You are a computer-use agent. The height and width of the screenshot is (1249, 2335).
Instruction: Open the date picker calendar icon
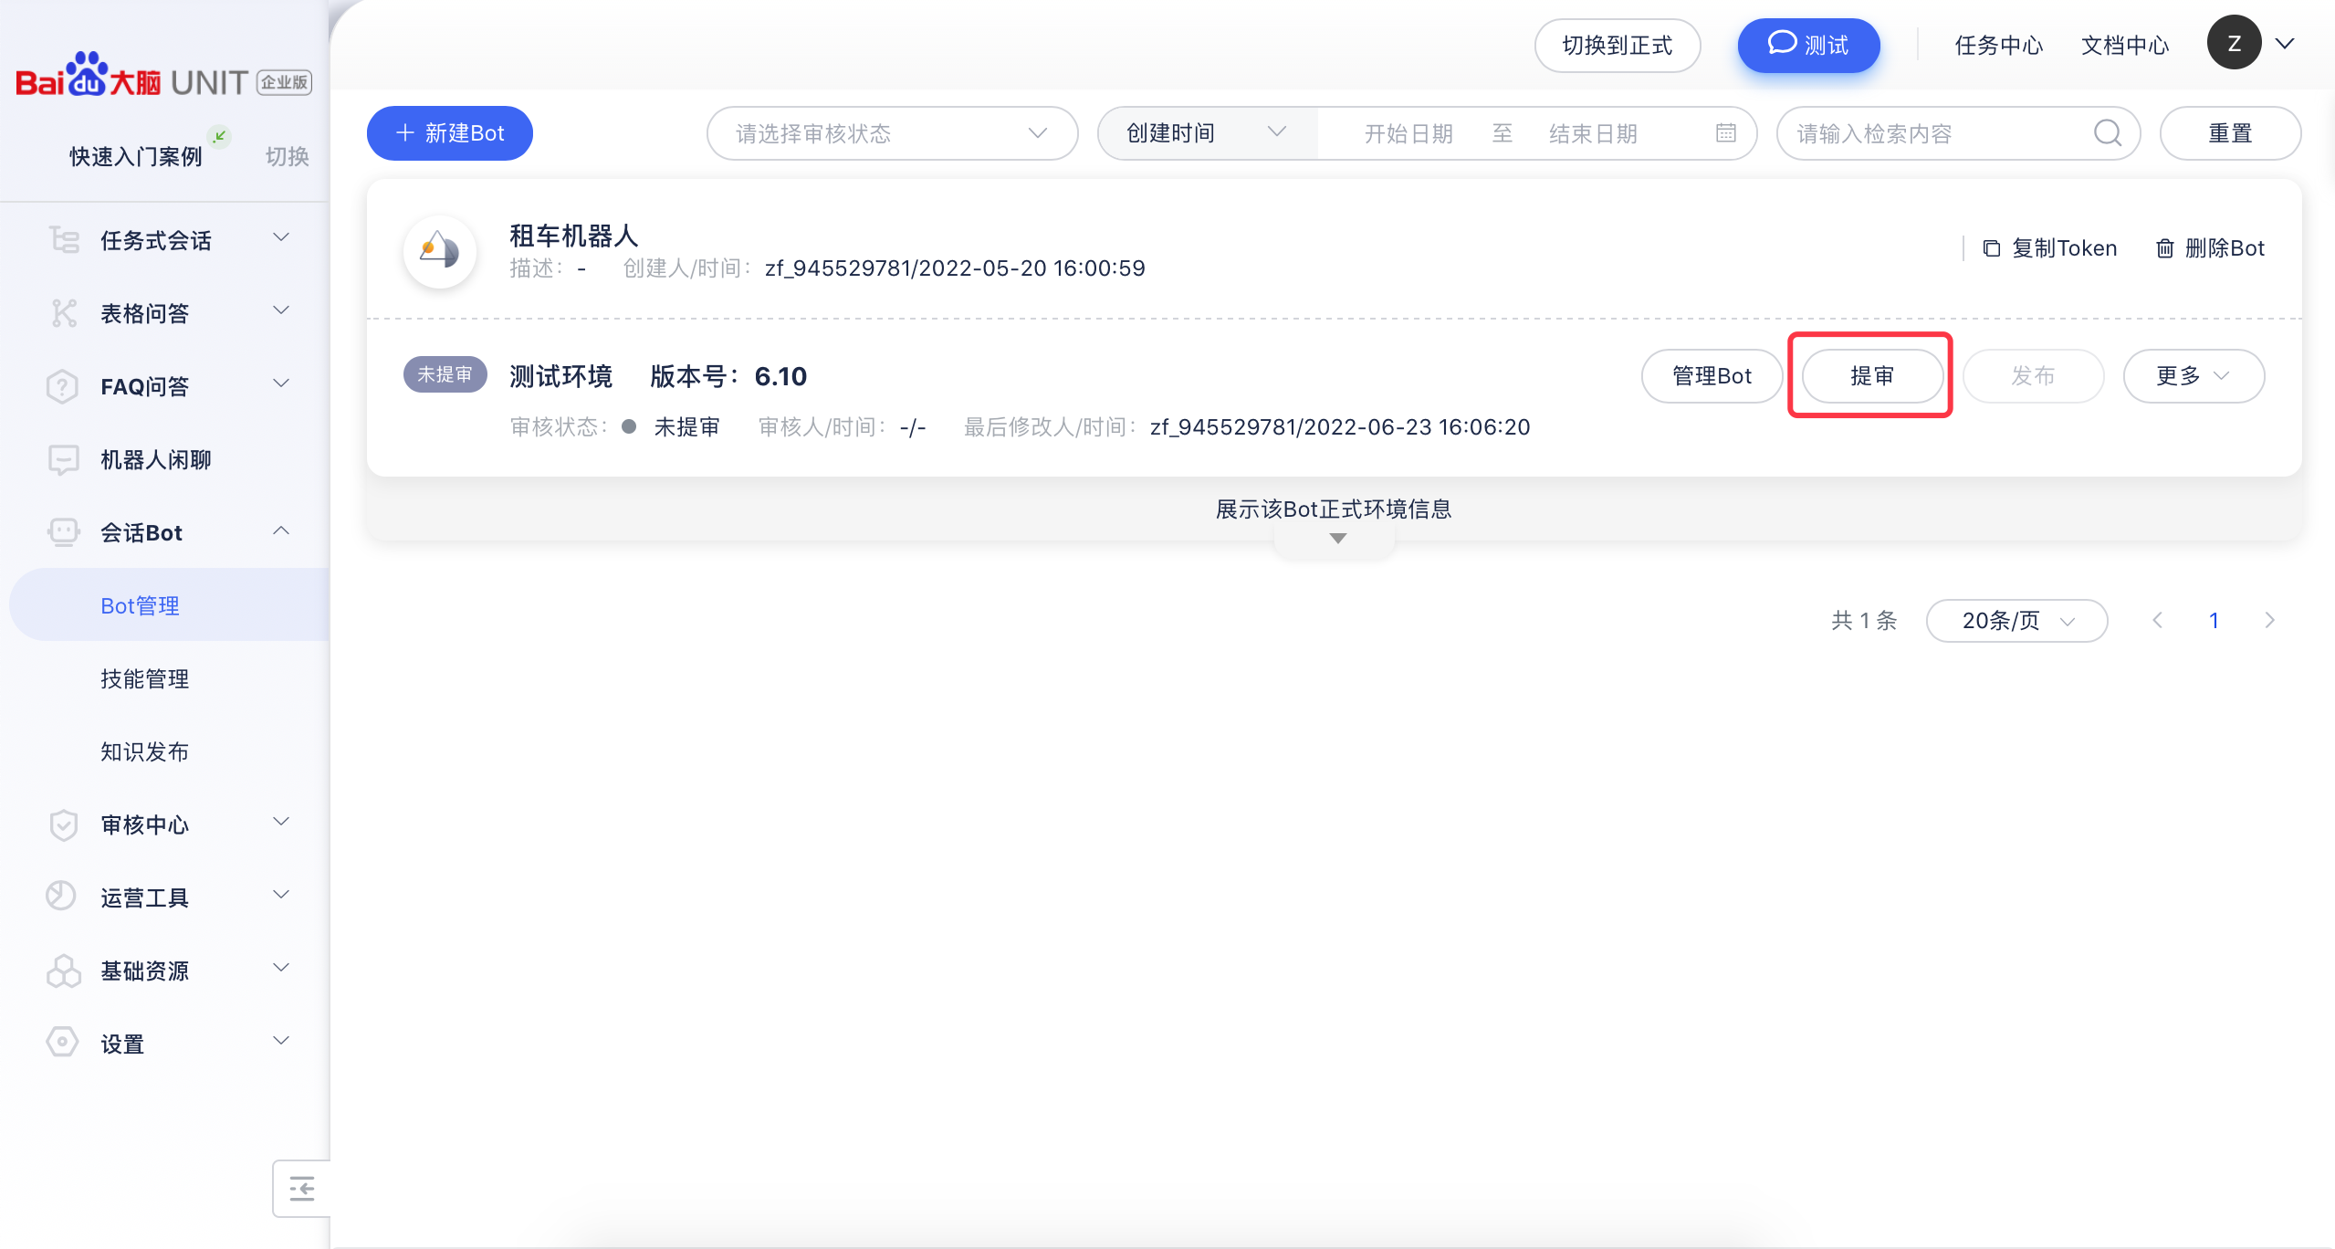[1725, 133]
